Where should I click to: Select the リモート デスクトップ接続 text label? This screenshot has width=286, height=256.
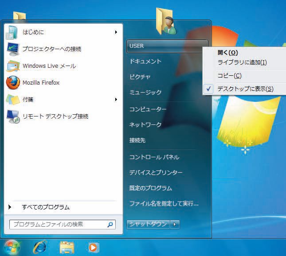[55, 116]
